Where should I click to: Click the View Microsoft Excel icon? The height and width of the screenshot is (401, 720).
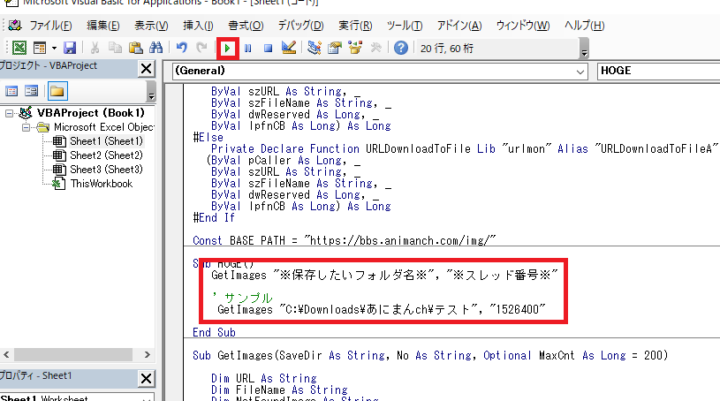19,48
